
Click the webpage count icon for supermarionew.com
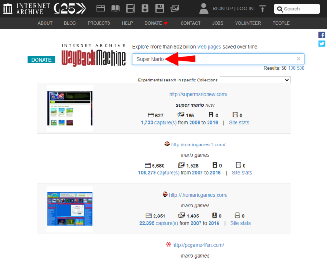[151, 115]
